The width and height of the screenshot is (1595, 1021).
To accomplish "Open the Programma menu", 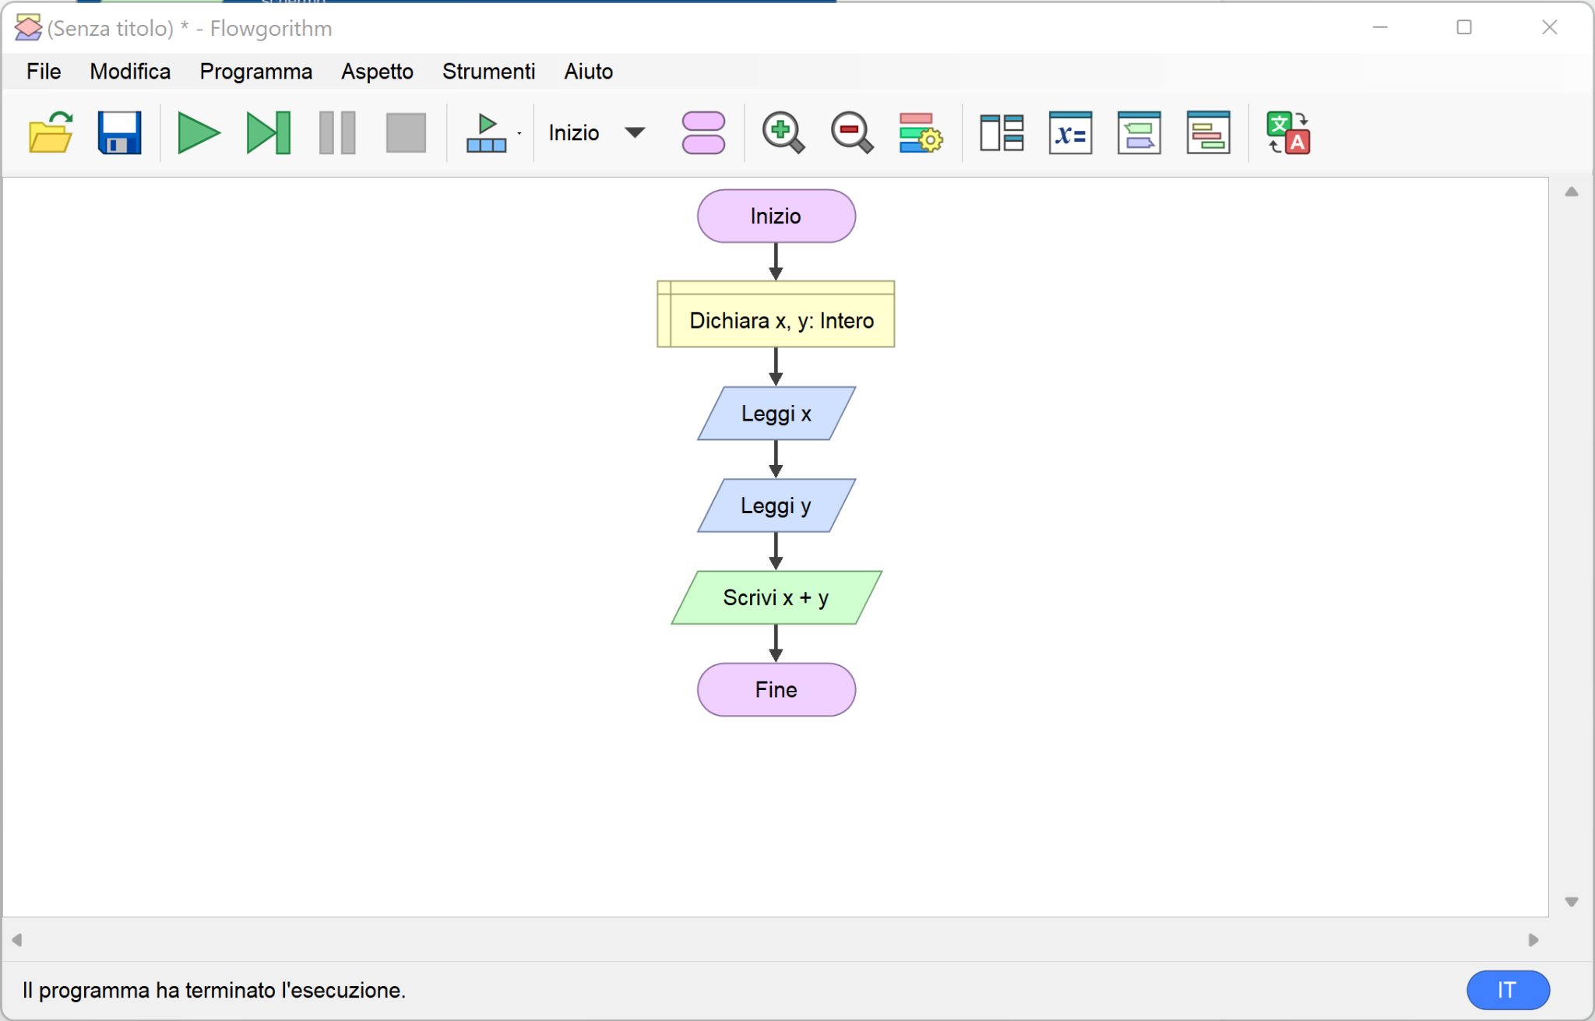I will tap(255, 72).
